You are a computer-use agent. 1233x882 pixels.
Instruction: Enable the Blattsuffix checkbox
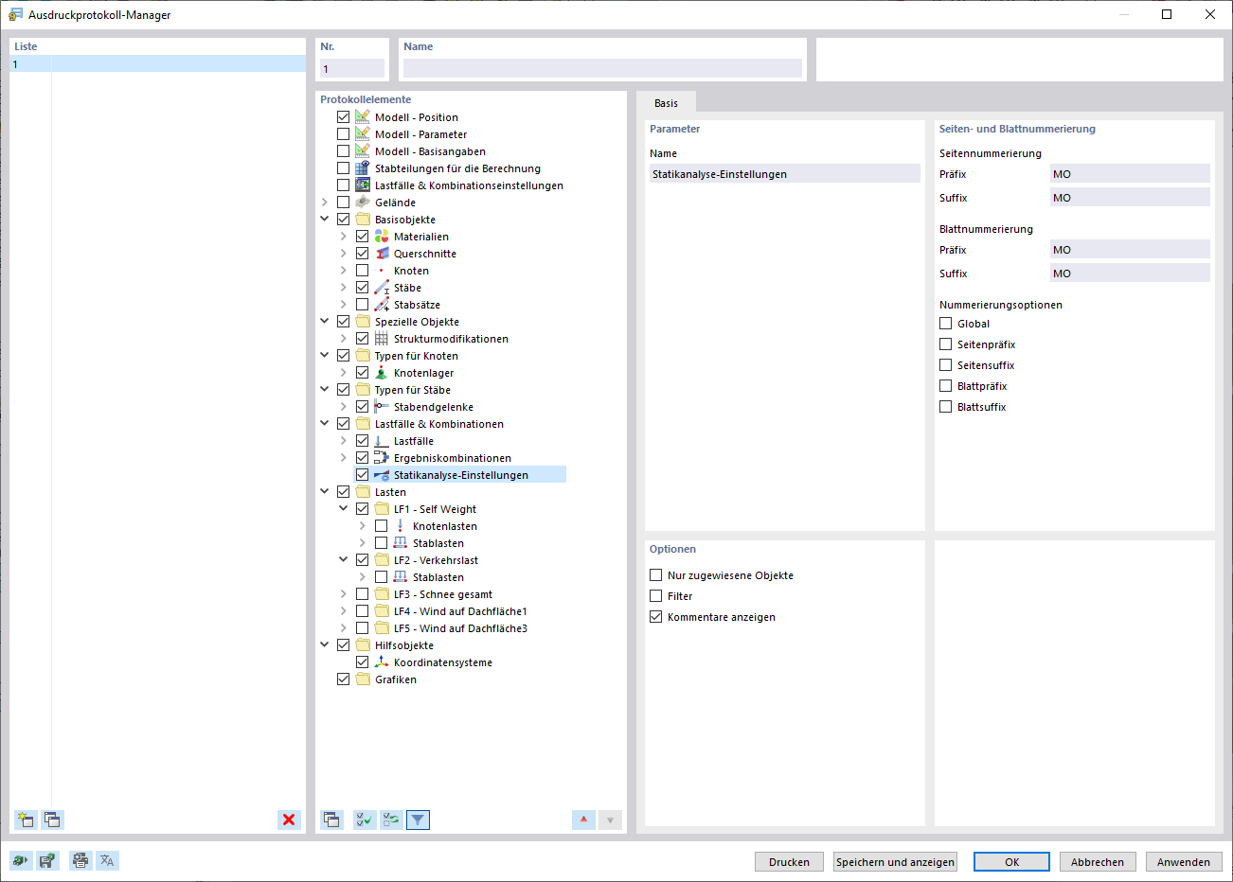[945, 407]
